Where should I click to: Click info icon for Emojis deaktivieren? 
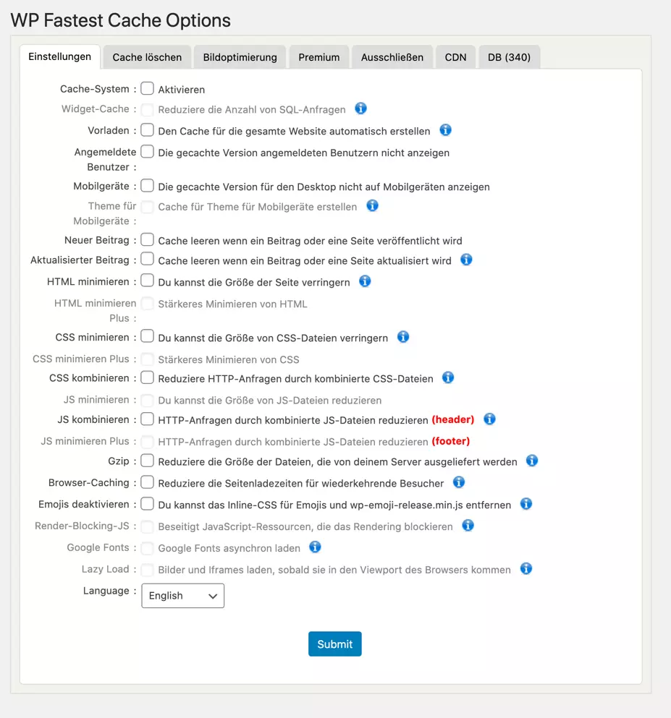point(526,504)
